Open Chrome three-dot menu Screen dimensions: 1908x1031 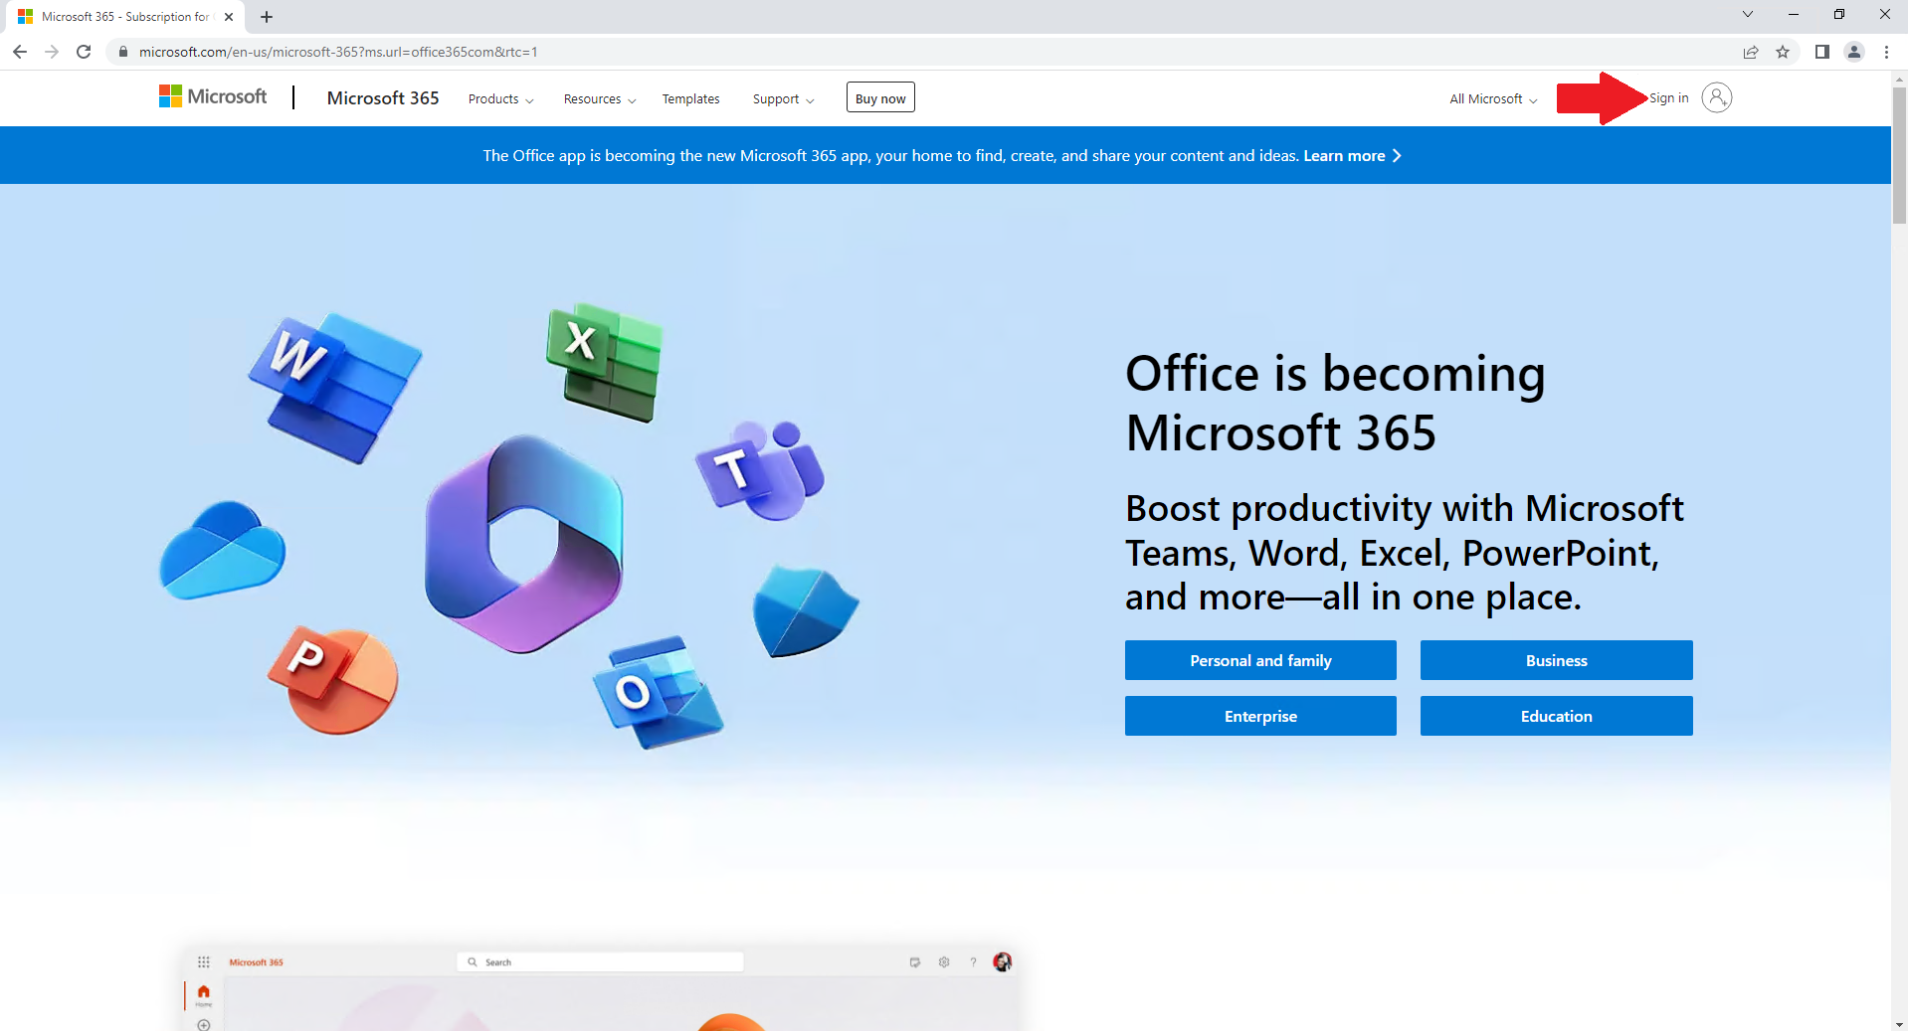[1886, 52]
